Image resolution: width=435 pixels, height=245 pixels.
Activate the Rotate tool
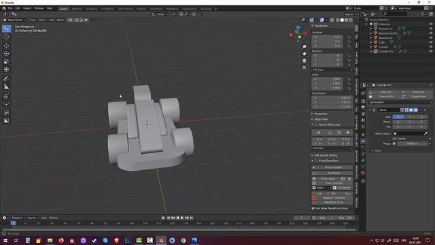(x=6, y=54)
